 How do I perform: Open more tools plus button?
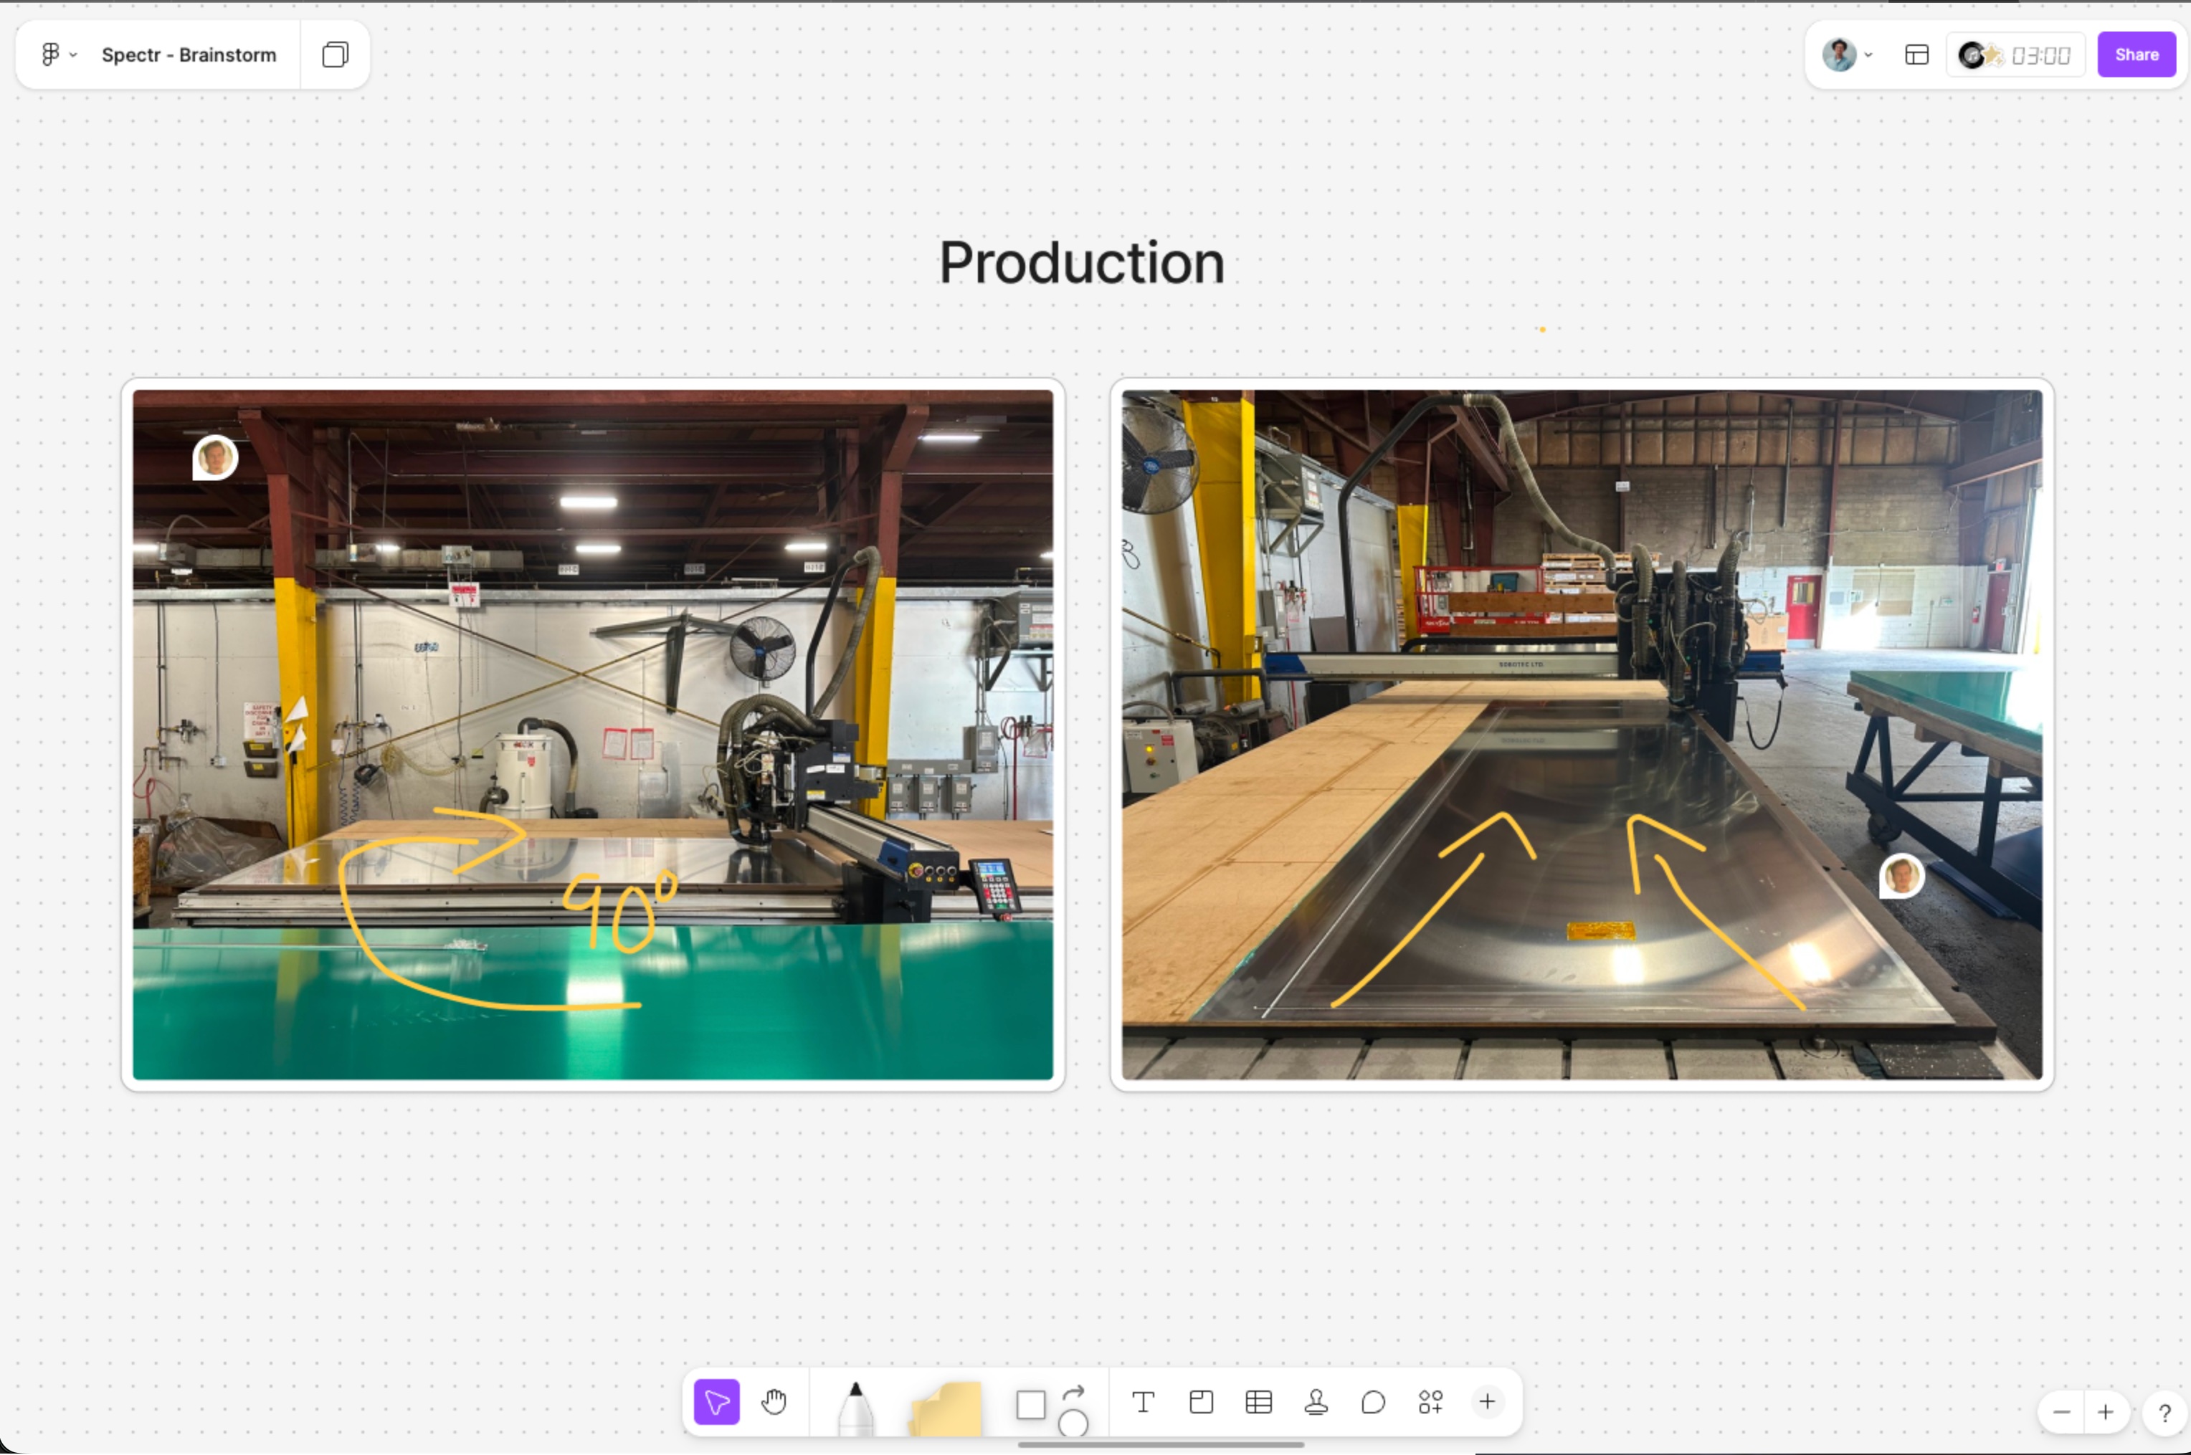[x=1487, y=1402]
